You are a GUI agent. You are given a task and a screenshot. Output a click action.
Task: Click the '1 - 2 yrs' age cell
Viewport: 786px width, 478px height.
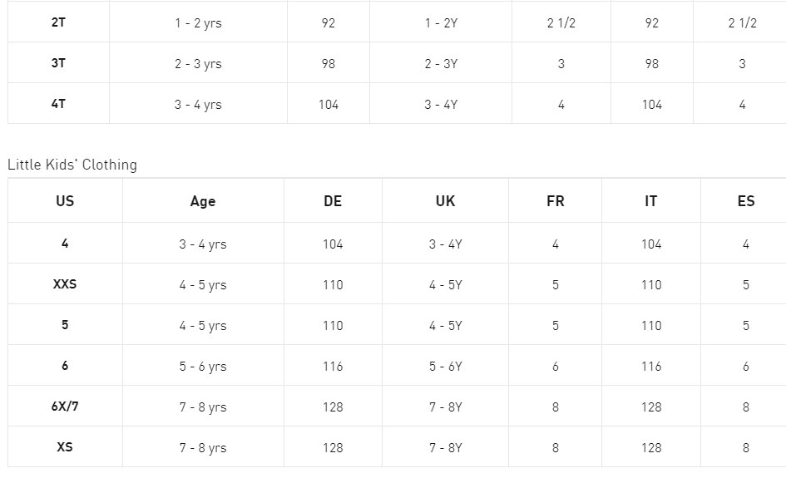point(198,23)
